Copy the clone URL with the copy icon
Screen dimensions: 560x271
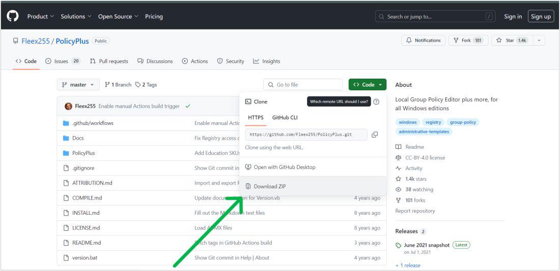375,134
